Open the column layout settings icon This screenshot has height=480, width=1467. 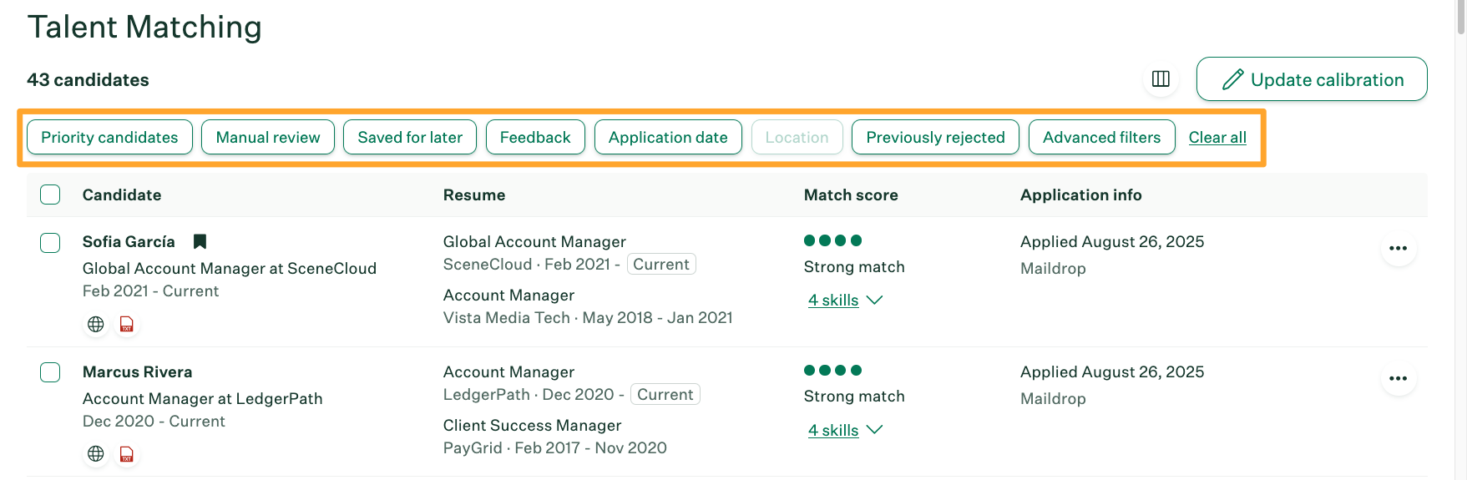1161,79
